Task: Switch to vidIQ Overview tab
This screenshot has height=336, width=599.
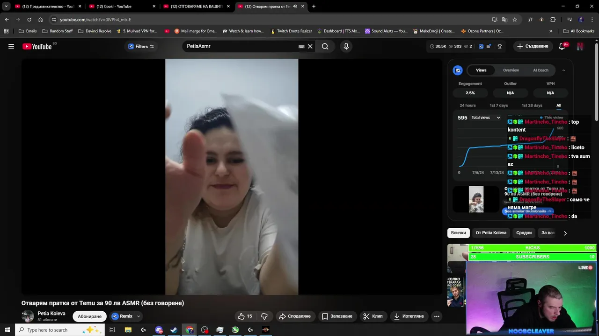Action: pyautogui.click(x=511, y=70)
